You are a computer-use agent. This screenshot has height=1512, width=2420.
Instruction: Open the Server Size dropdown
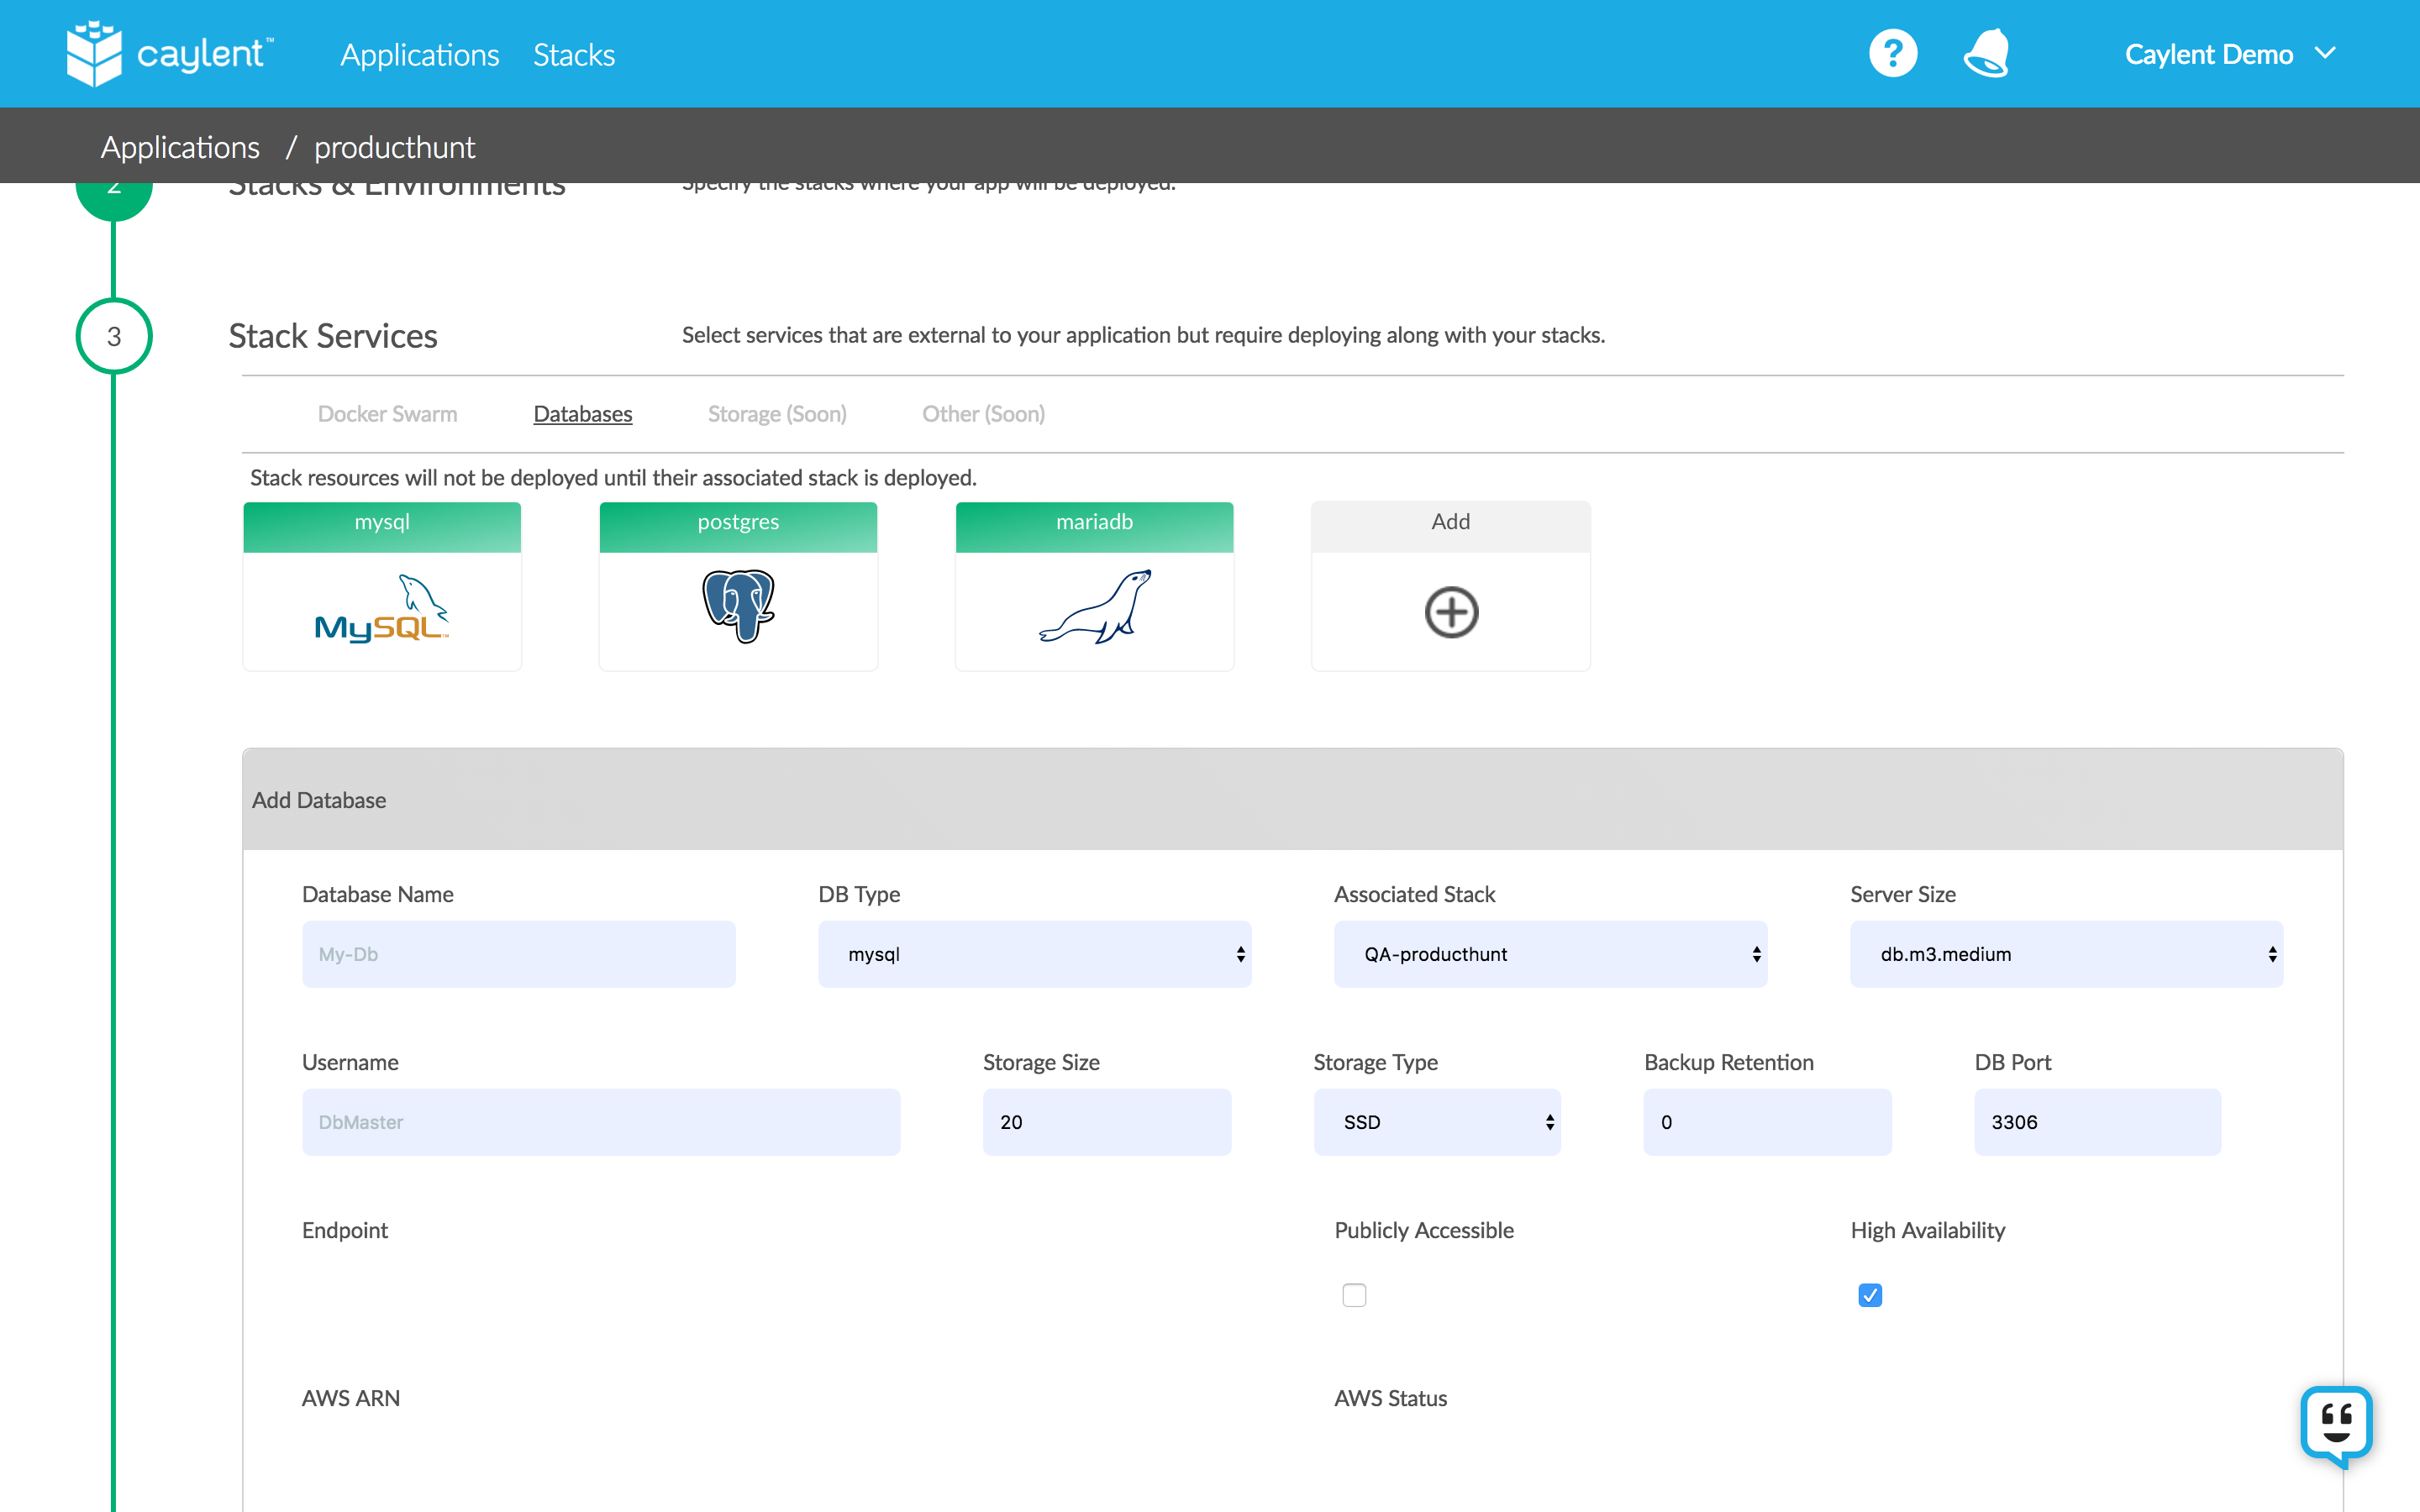tap(2066, 954)
